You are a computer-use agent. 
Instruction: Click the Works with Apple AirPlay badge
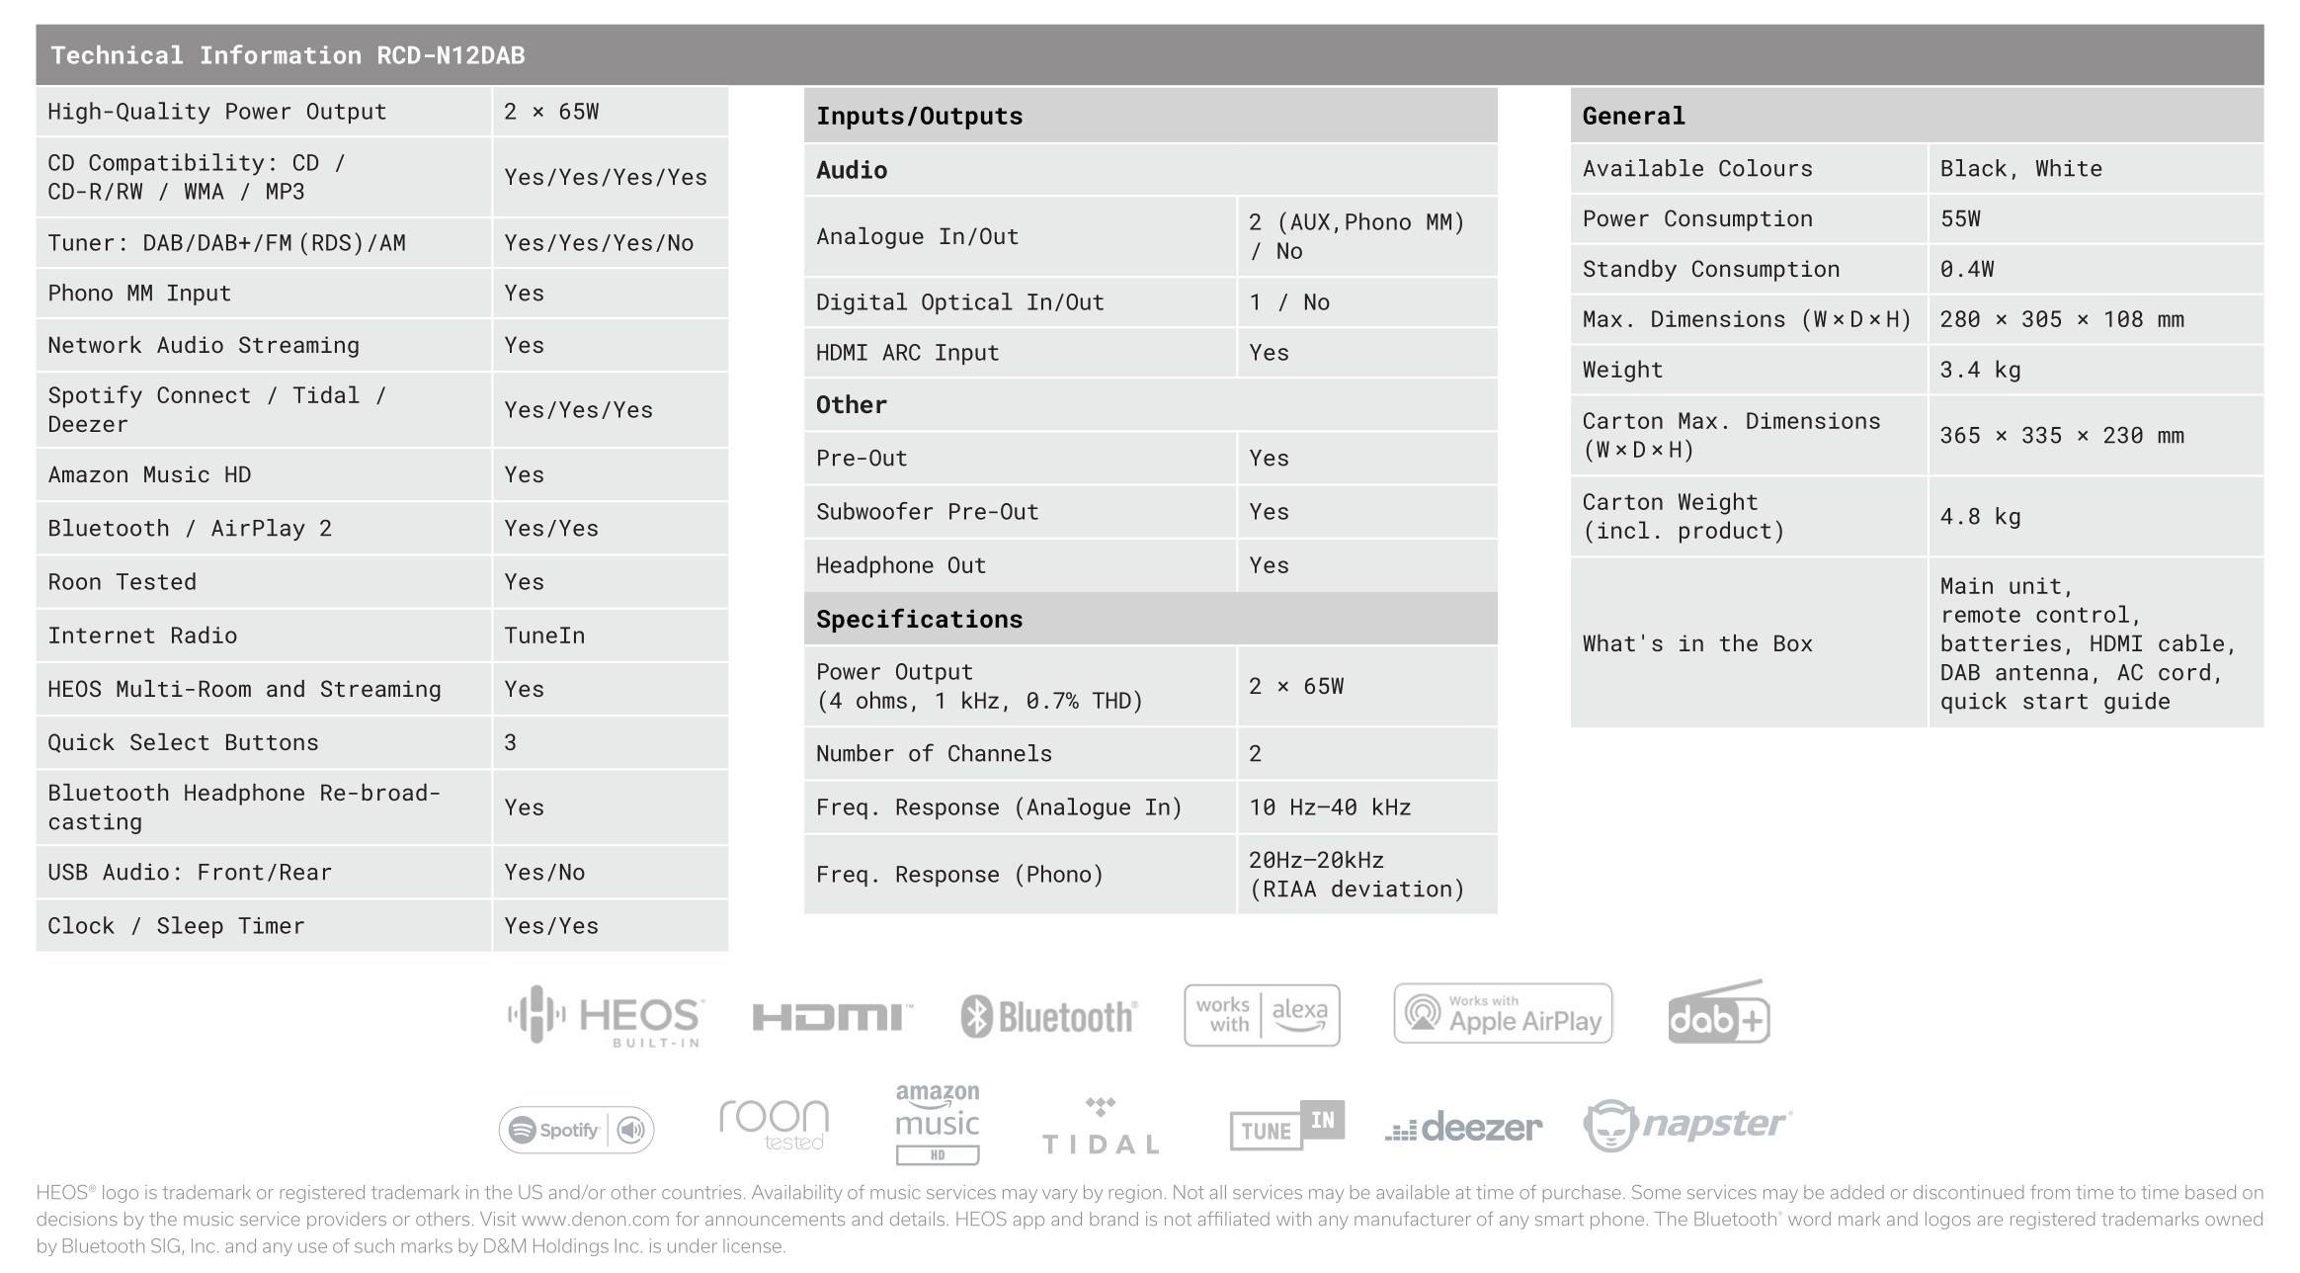point(1503,1013)
